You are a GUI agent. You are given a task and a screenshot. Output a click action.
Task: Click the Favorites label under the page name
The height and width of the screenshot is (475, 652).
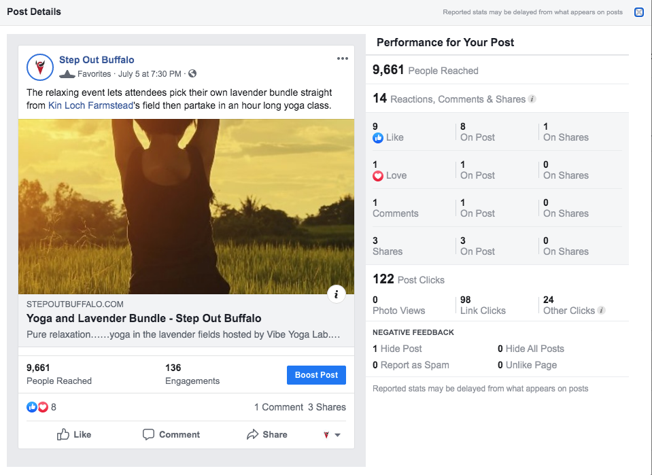click(94, 74)
